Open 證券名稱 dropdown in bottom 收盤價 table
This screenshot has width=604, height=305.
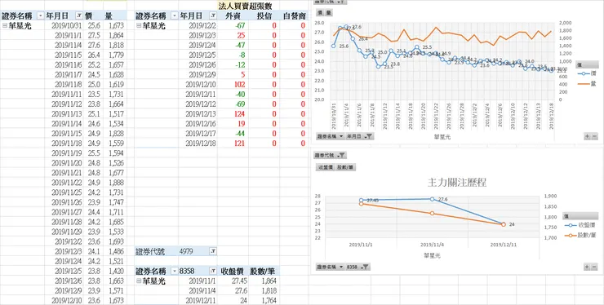pyautogui.click(x=174, y=271)
